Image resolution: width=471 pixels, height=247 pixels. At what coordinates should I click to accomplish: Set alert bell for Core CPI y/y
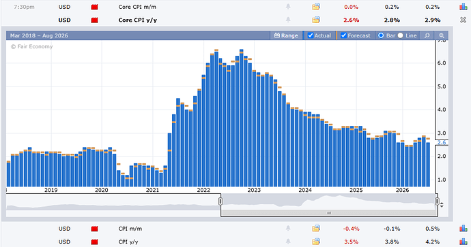288,20
